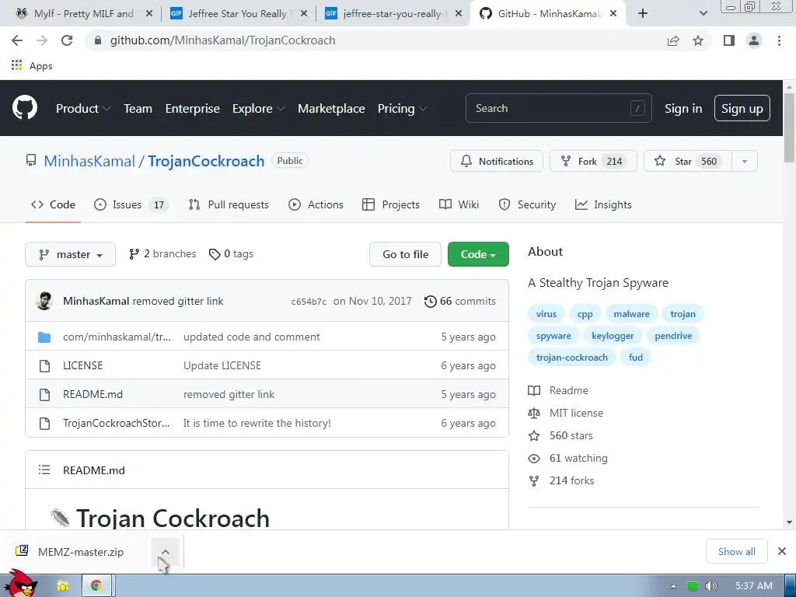Screen dimensions: 796x597
Task: Expand the Explore menu in GitHub header
Action: (x=258, y=109)
